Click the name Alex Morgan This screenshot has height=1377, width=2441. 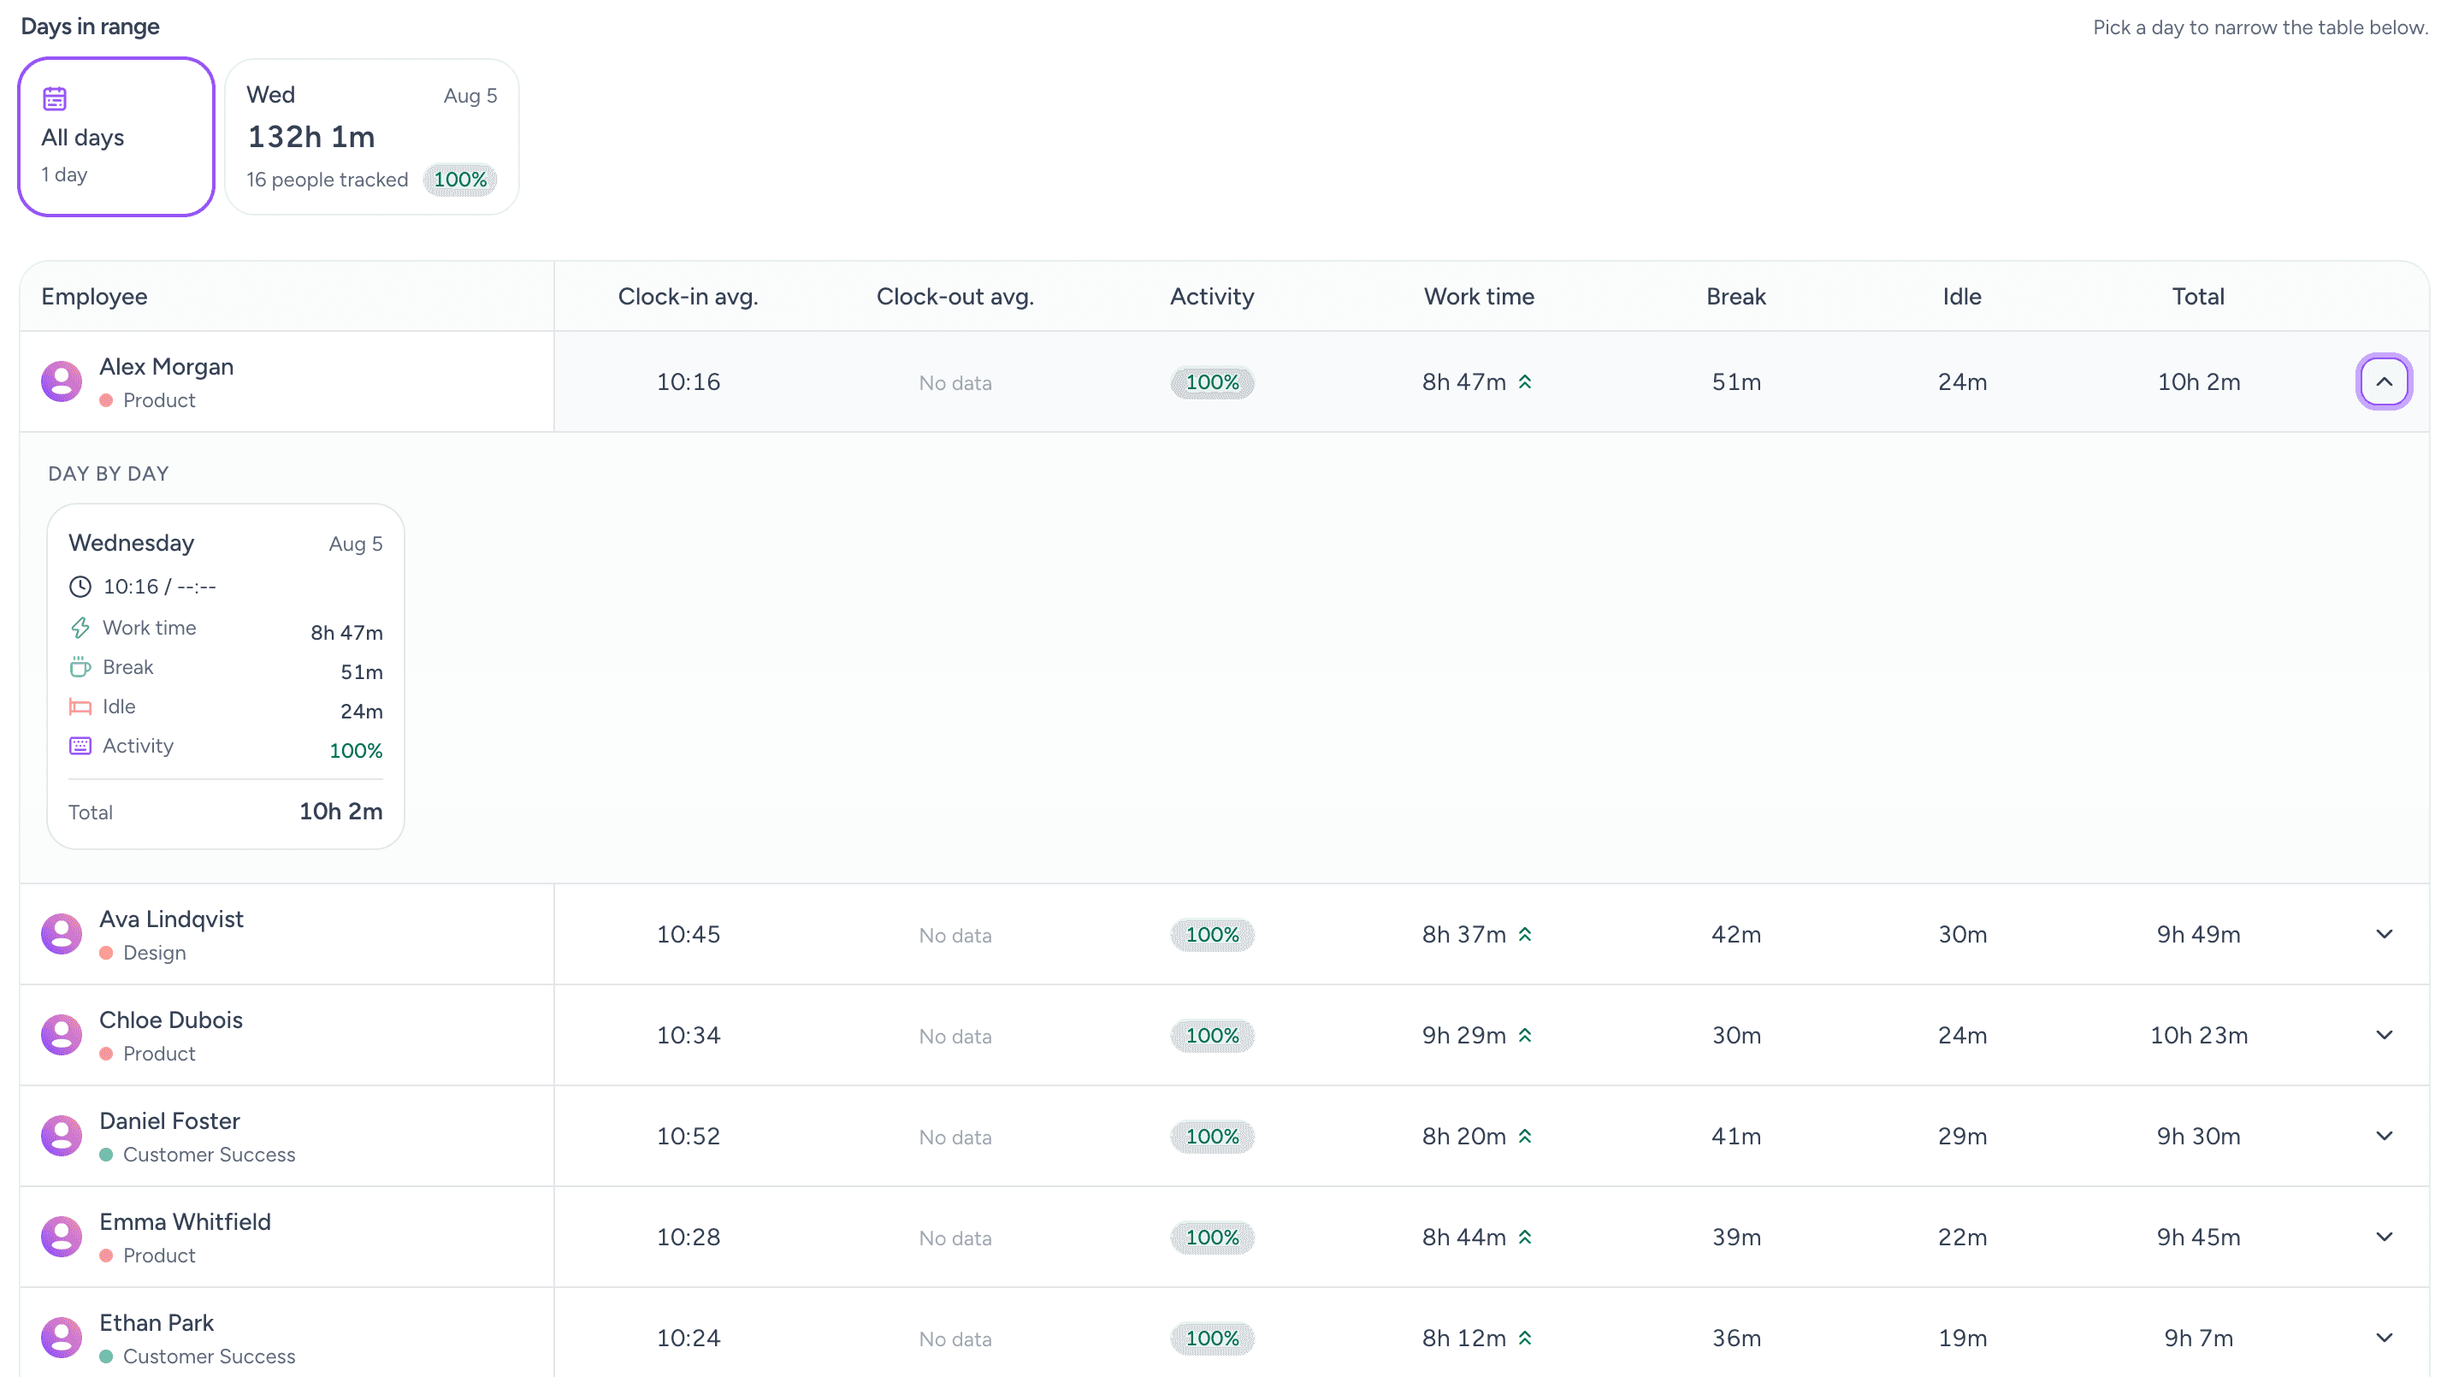(x=167, y=367)
